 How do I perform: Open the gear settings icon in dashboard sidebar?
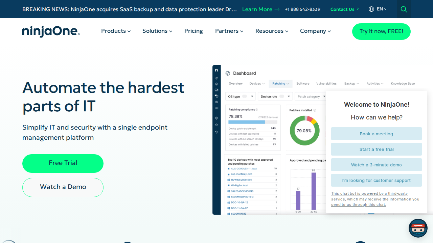[216, 118]
